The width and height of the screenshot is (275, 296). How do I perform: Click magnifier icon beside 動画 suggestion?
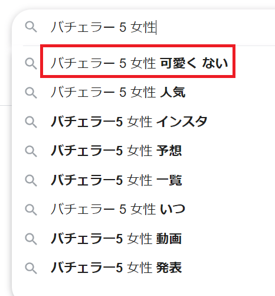(x=31, y=239)
